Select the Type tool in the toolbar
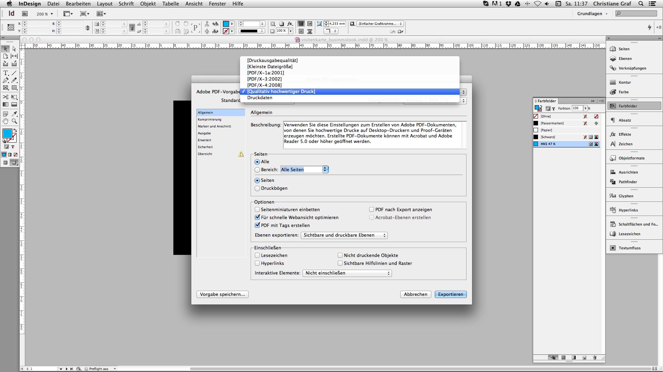Viewport: 663px width, 372px height. coord(6,73)
